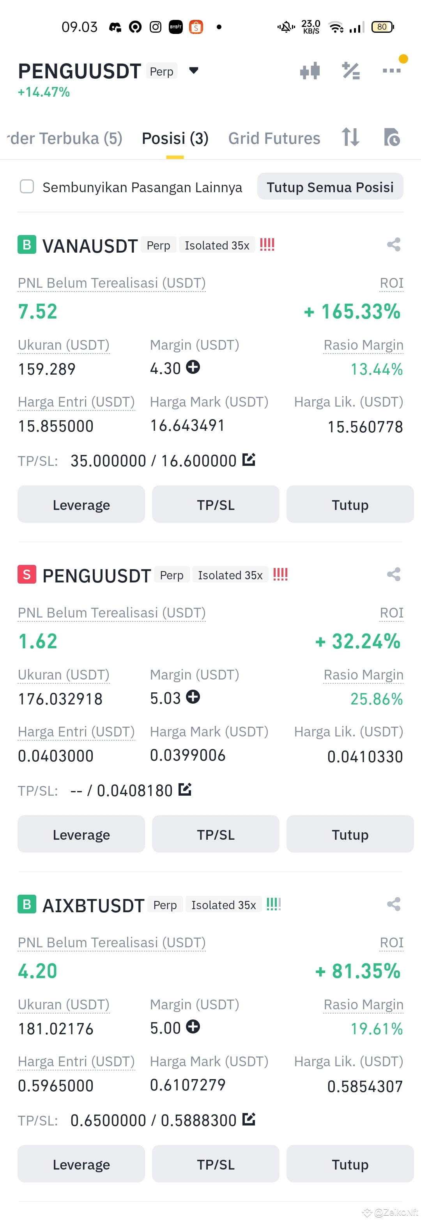The width and height of the screenshot is (421, 1221).
Task: Share the AIXBTUSDT position
Action: pyautogui.click(x=393, y=904)
